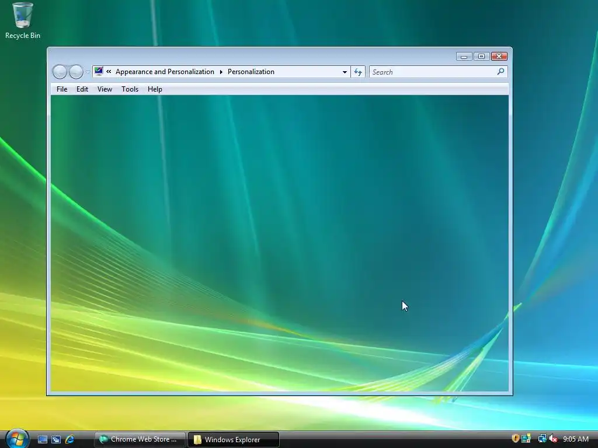Select the Personalization breadcrumb
This screenshot has width=598, height=448.
pyautogui.click(x=251, y=72)
